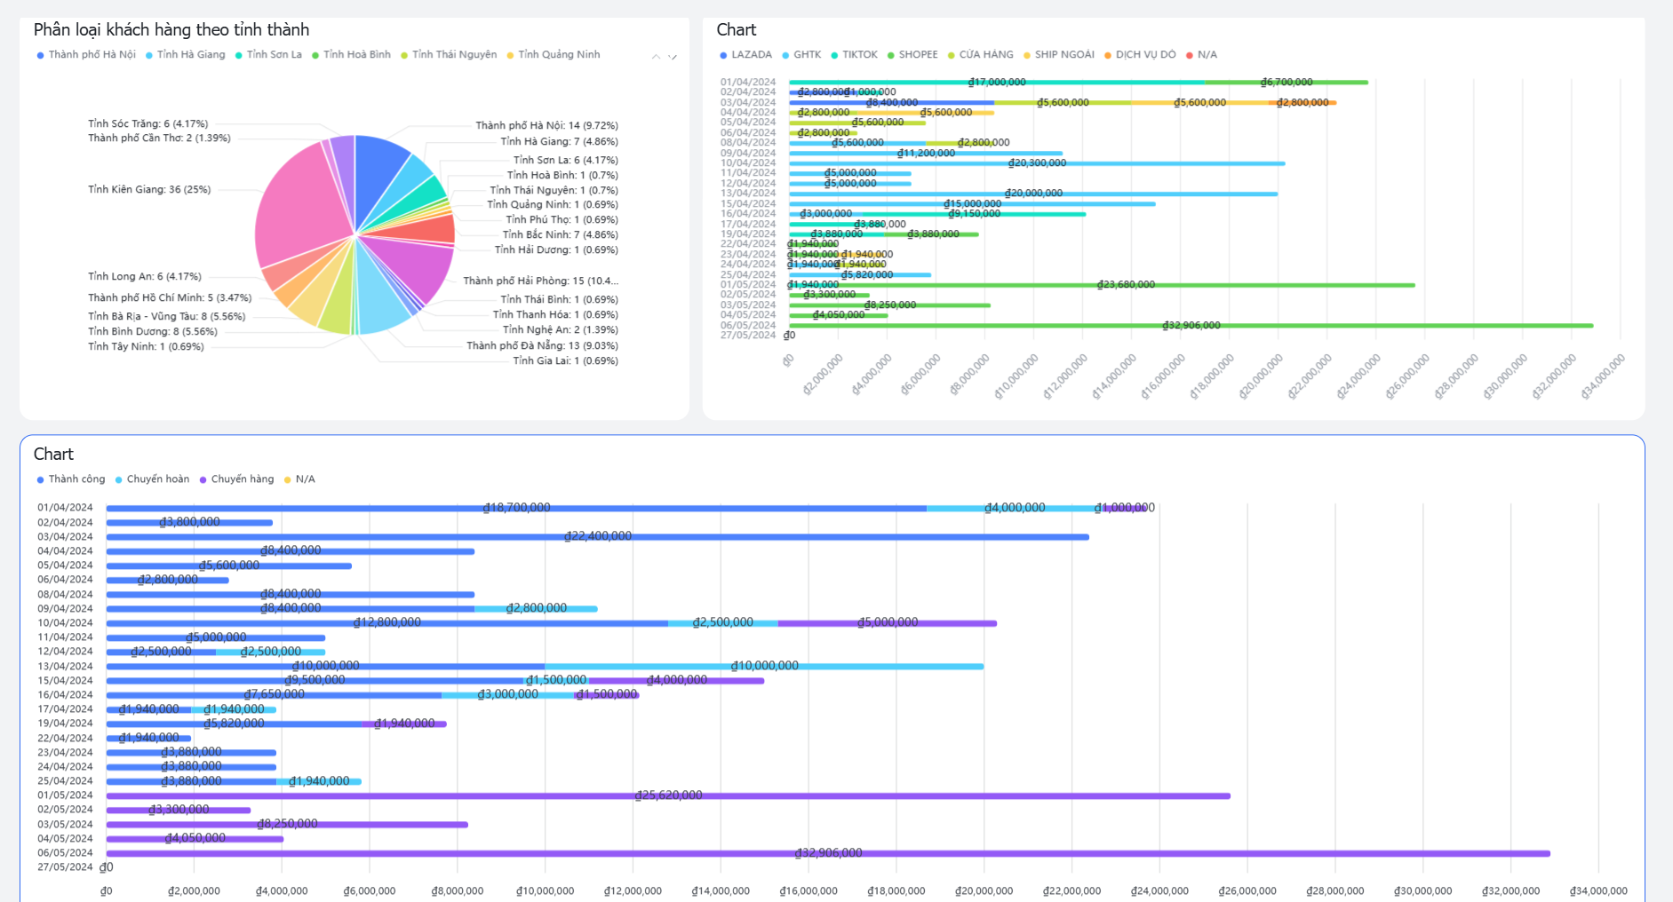The height and width of the screenshot is (902, 1673).
Task: Select label 'Thành phố Hải Phòng: 15 (10.4...'
Action: [x=540, y=281]
